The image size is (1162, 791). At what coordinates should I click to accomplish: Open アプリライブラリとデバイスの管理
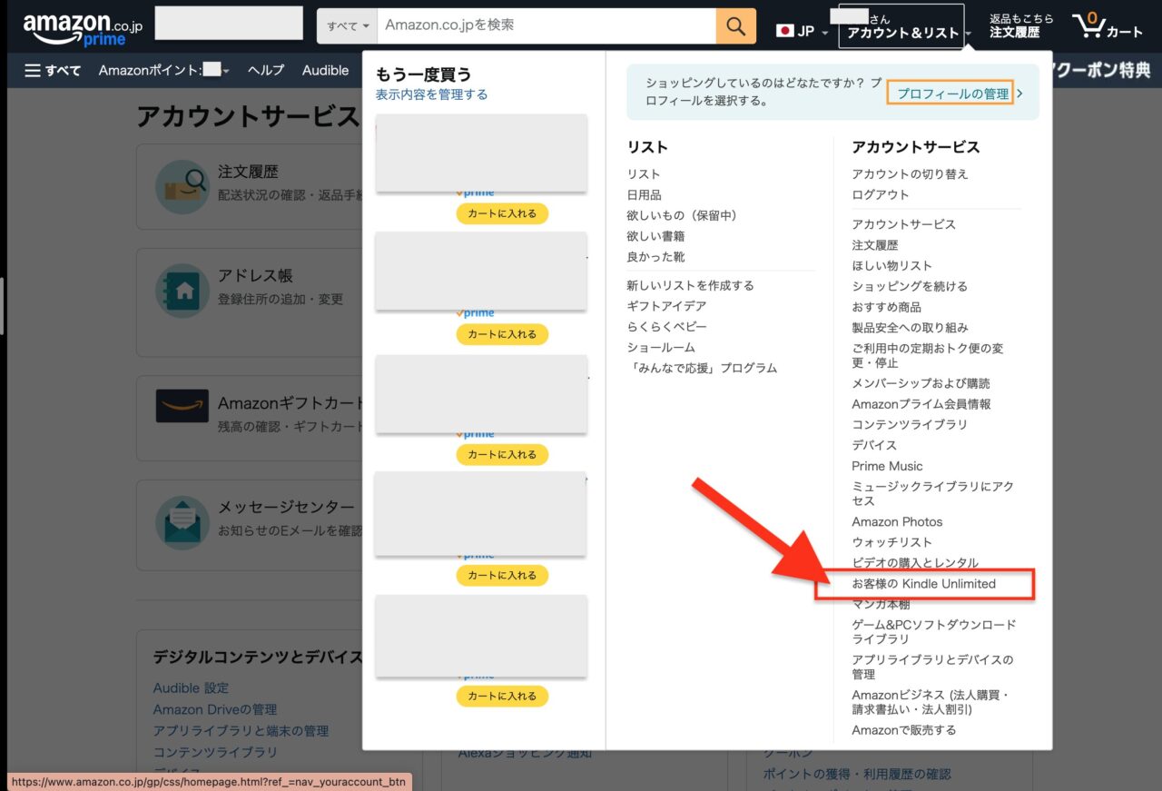click(x=932, y=667)
